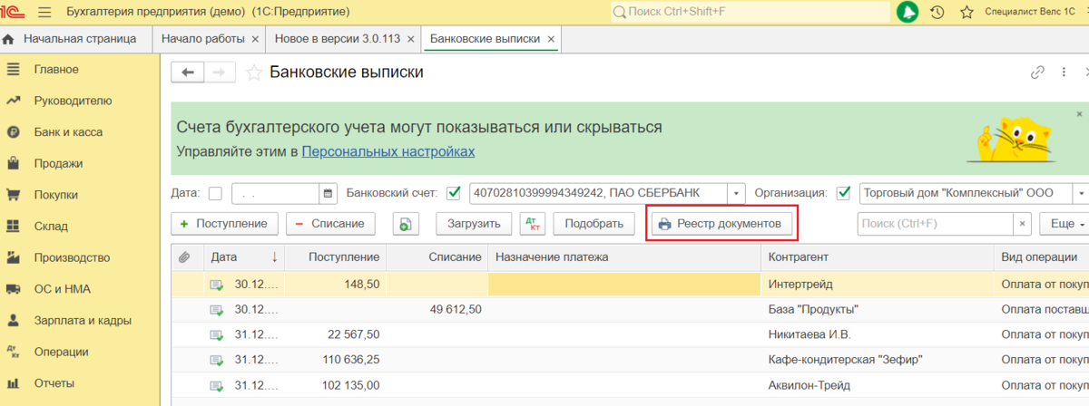
Task: Click the amount 22 567,50 cell
Action: [335, 334]
